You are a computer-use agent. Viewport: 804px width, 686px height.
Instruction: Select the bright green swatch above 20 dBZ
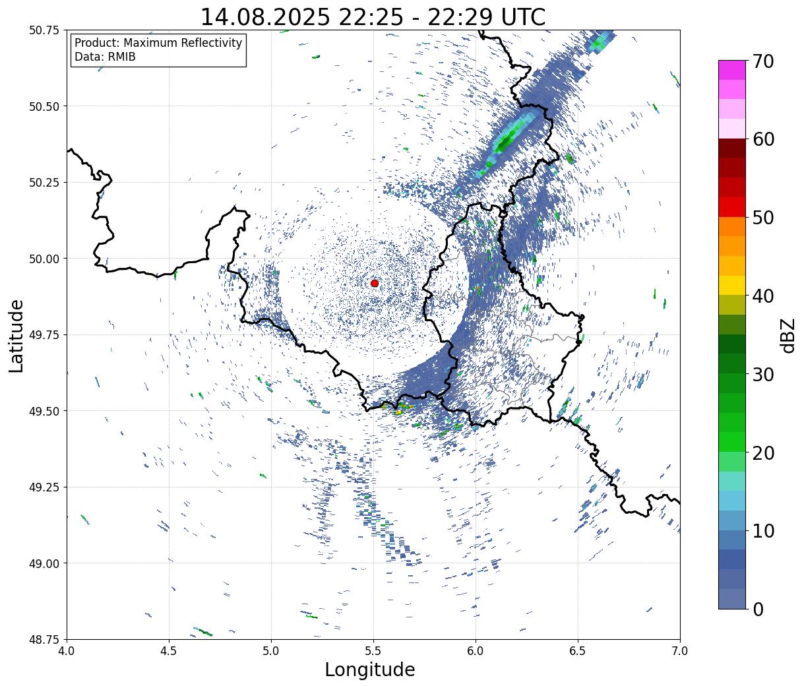(x=732, y=442)
